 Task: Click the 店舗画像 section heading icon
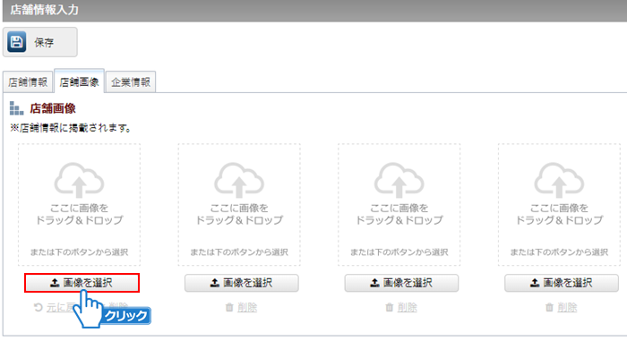tap(16, 108)
